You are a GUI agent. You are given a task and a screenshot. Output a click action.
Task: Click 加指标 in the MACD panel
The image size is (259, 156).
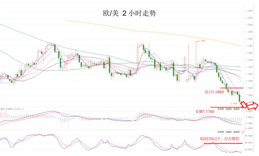point(229,109)
